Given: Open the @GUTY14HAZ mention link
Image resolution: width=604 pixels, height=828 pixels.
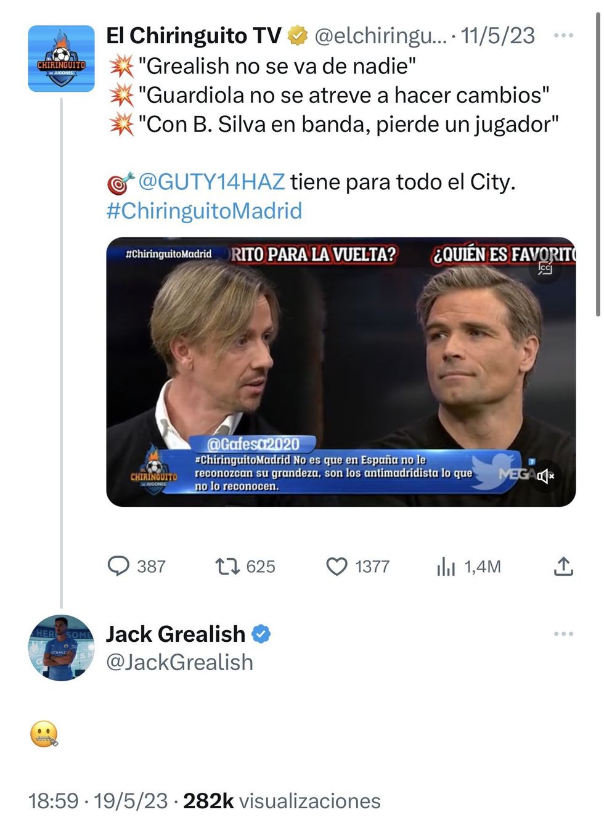Looking at the screenshot, I should 211,182.
